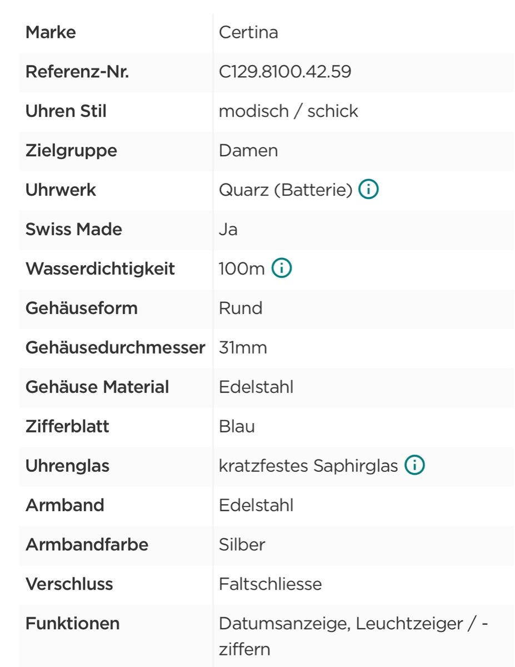The width and height of the screenshot is (515, 667).
Task: Click the Swiss Made label
Action: point(74,230)
